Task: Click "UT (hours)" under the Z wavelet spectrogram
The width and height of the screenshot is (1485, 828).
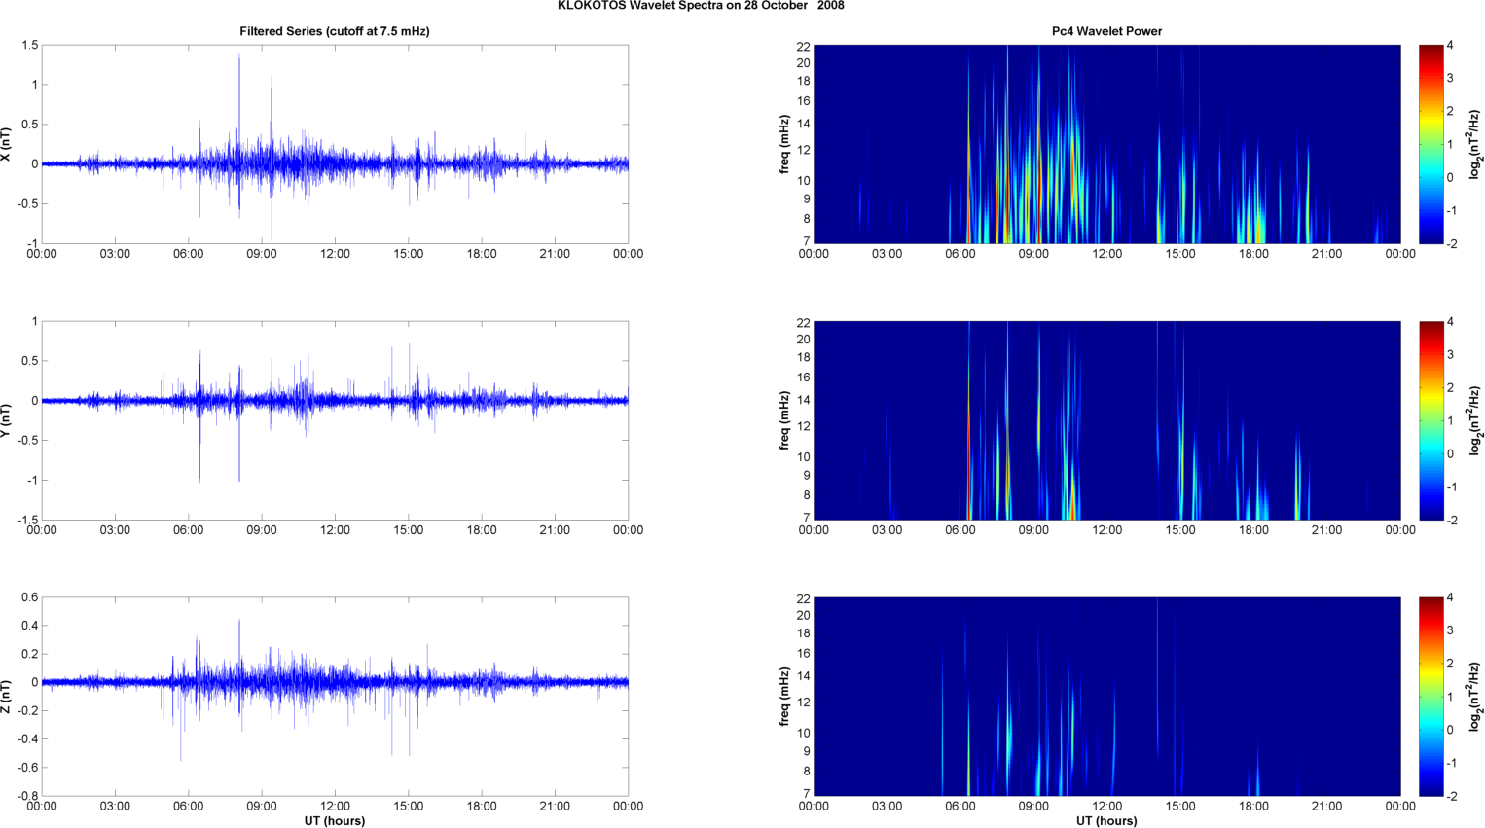Action: point(1106,821)
